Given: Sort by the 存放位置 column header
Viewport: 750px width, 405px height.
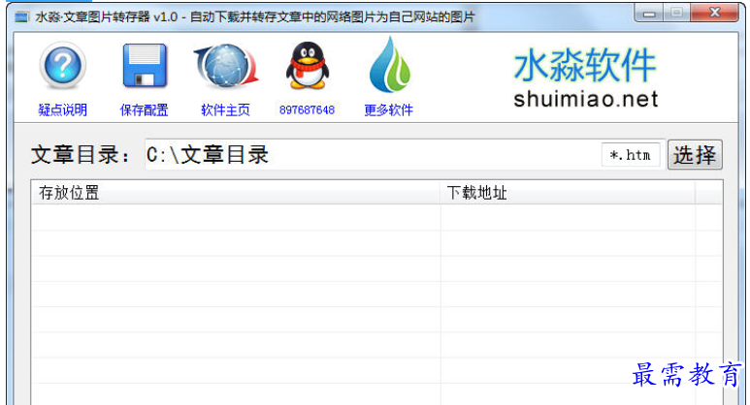Looking at the screenshot, I should (x=236, y=193).
